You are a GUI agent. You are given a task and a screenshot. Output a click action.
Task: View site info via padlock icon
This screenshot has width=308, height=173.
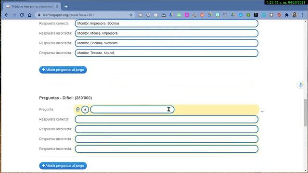(x=39, y=15)
